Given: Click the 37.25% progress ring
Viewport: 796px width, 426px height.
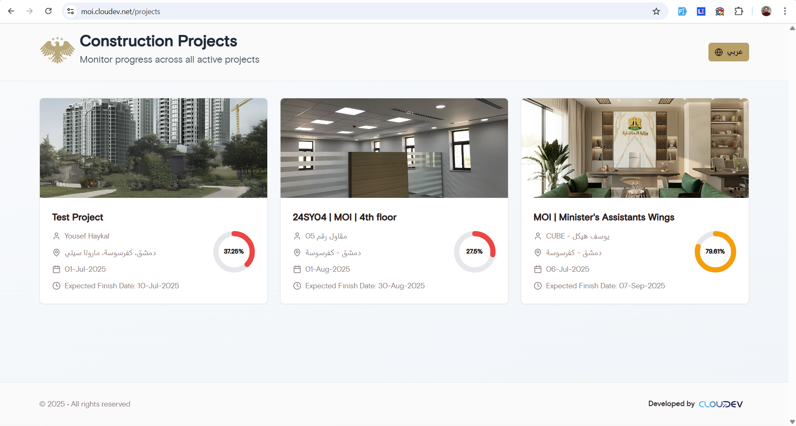Looking at the screenshot, I should 234,252.
